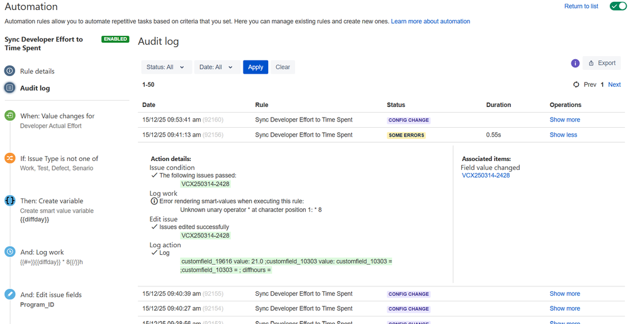Click the customfield_19616 log output text

[x=286, y=266]
